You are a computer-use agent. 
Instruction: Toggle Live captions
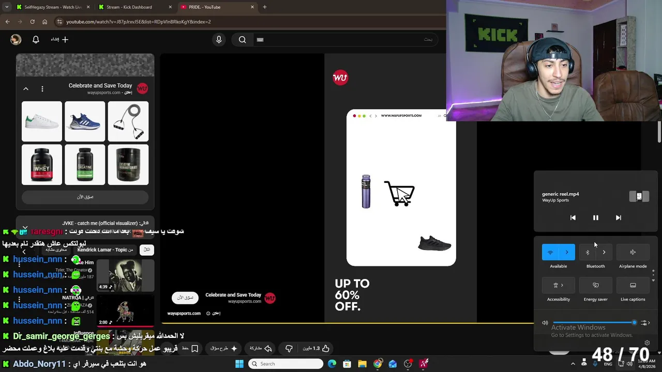click(x=633, y=285)
